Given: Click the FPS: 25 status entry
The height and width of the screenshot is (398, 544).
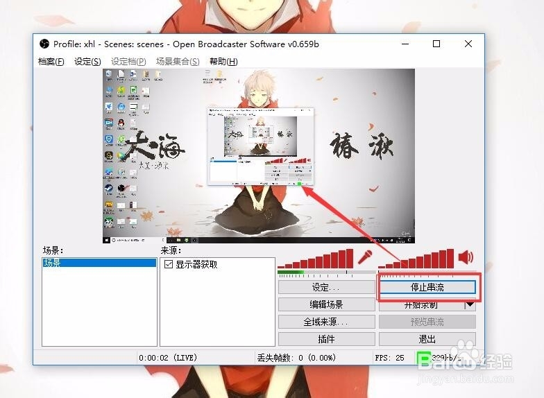Looking at the screenshot, I should pos(390,358).
